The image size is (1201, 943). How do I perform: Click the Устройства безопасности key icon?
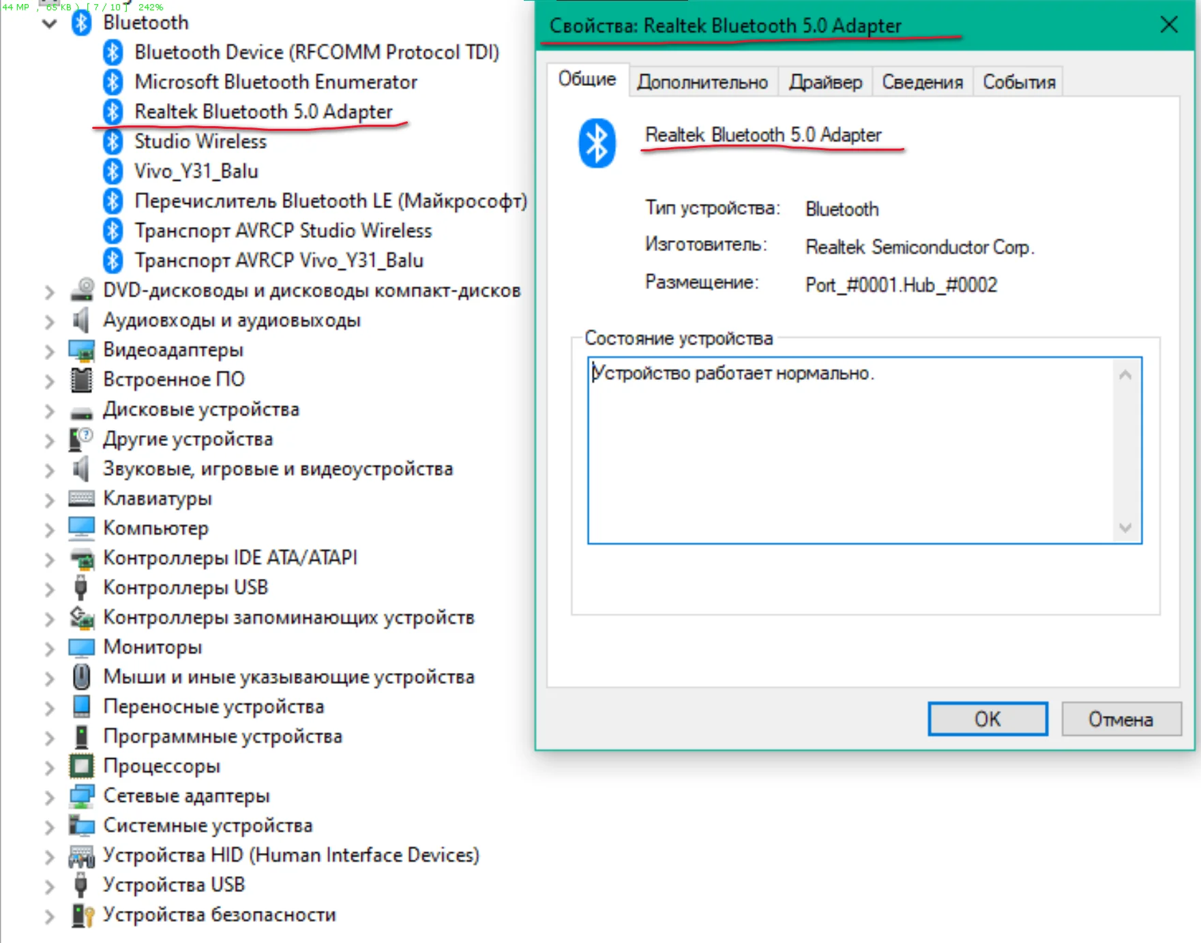[x=82, y=915]
